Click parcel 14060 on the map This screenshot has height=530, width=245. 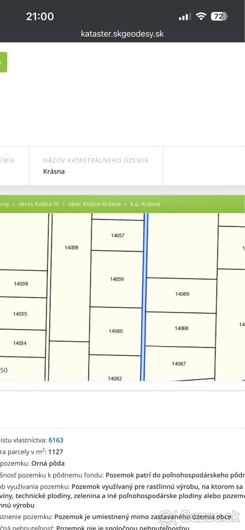[116, 331]
